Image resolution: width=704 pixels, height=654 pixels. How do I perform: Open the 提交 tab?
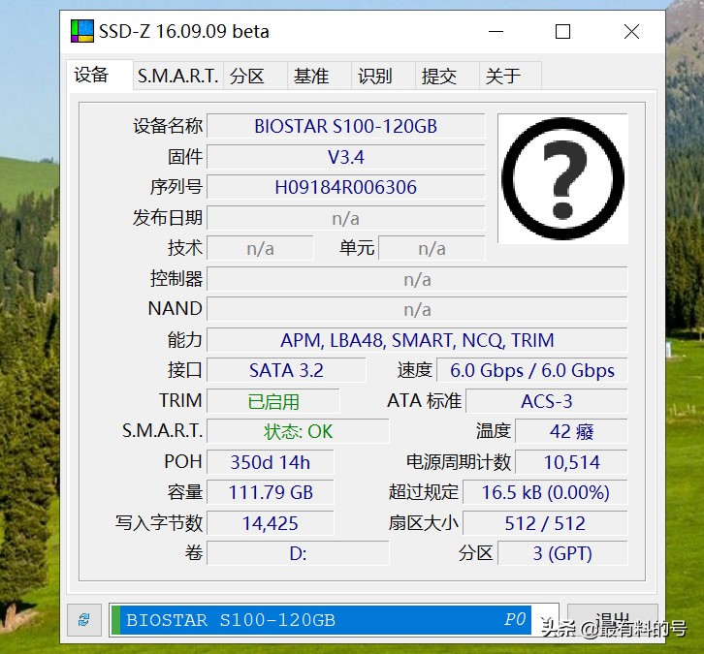click(x=447, y=77)
